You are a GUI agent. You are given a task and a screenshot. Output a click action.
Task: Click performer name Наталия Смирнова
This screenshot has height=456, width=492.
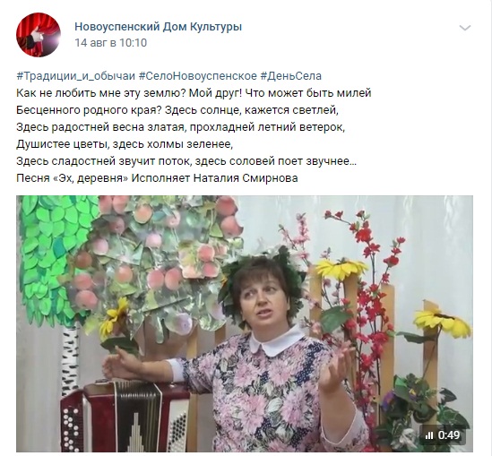coord(246,177)
